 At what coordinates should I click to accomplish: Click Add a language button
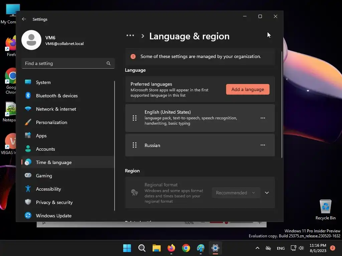247,89
